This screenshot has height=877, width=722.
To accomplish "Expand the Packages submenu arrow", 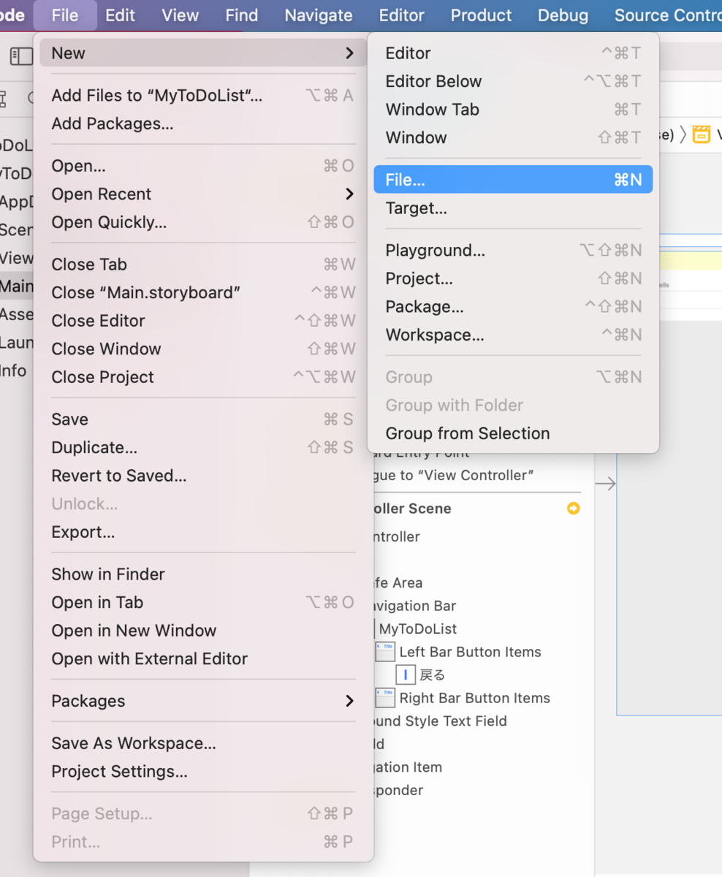I will point(349,701).
